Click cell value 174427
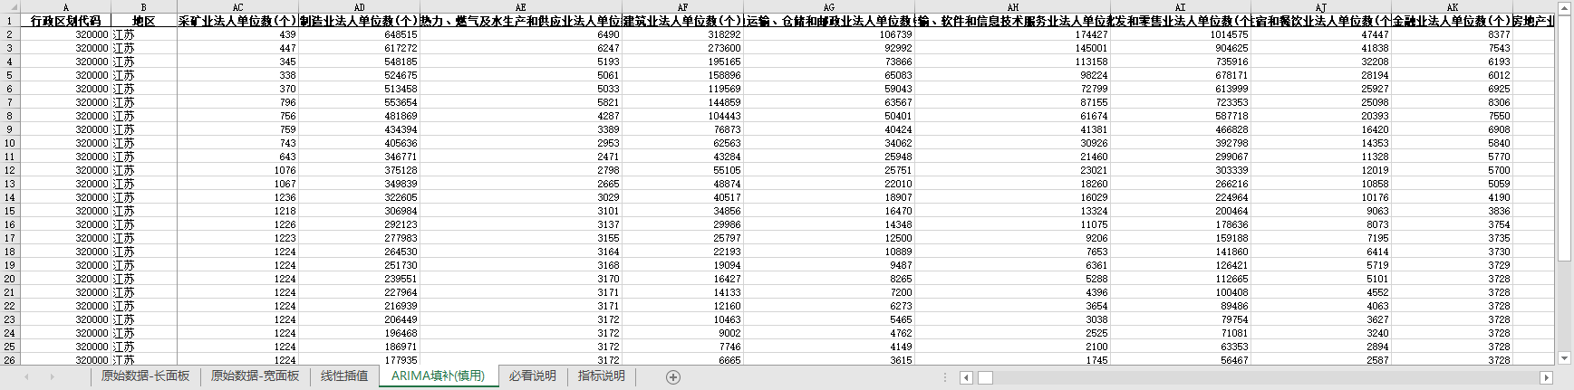 [1013, 34]
